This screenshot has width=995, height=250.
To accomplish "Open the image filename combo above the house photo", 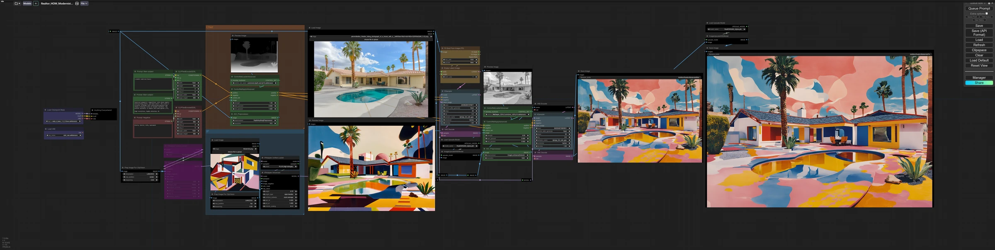I will click(x=371, y=36).
